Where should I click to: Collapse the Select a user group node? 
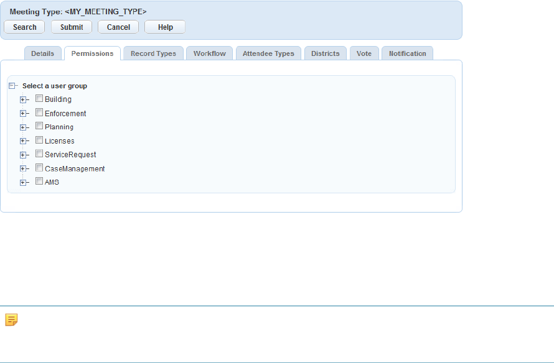click(x=12, y=86)
